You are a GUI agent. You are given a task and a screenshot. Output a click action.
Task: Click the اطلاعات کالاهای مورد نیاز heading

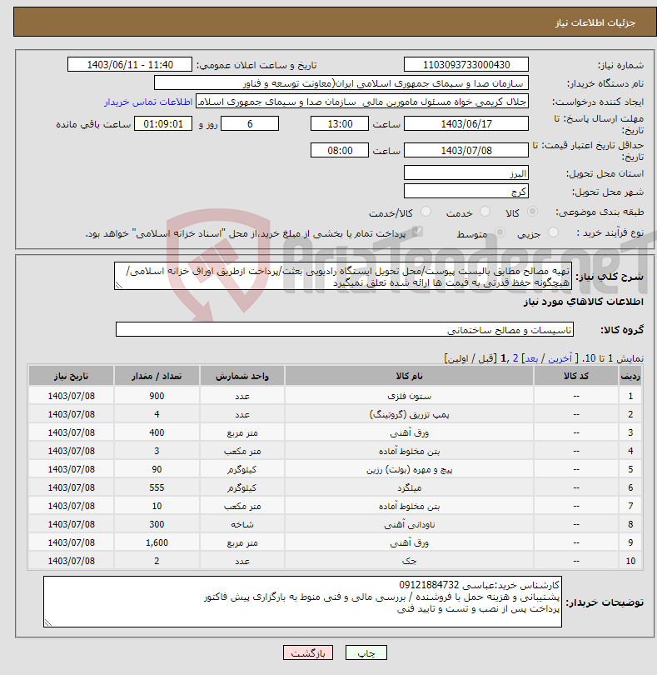(x=584, y=302)
